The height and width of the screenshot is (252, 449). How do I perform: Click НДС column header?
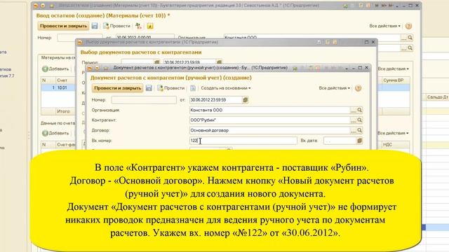(x=396, y=145)
